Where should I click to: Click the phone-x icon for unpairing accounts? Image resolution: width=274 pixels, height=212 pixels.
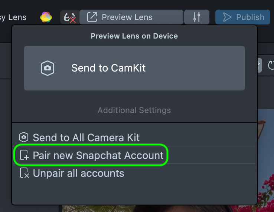click(x=25, y=173)
